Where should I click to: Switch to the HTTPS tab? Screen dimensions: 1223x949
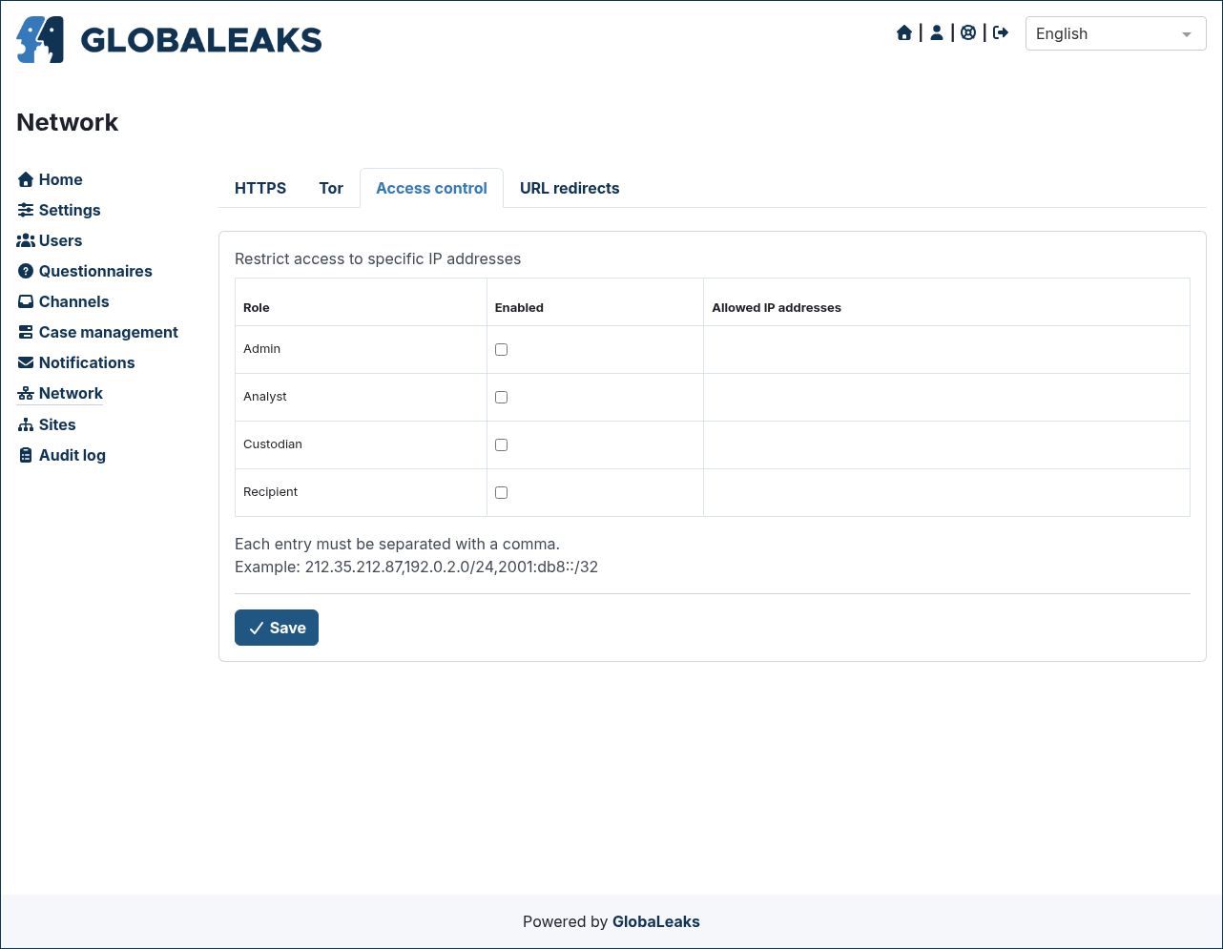point(260,188)
